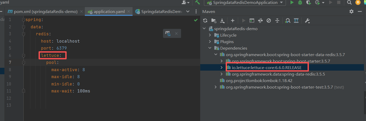Viewport: 366px width, 121px height.
Task: Open the profiler dropdown arrow
Action: coord(323,3)
